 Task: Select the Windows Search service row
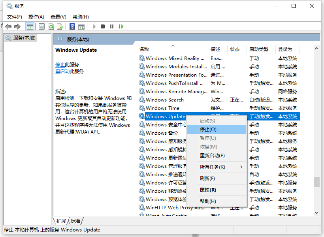click(x=219, y=100)
